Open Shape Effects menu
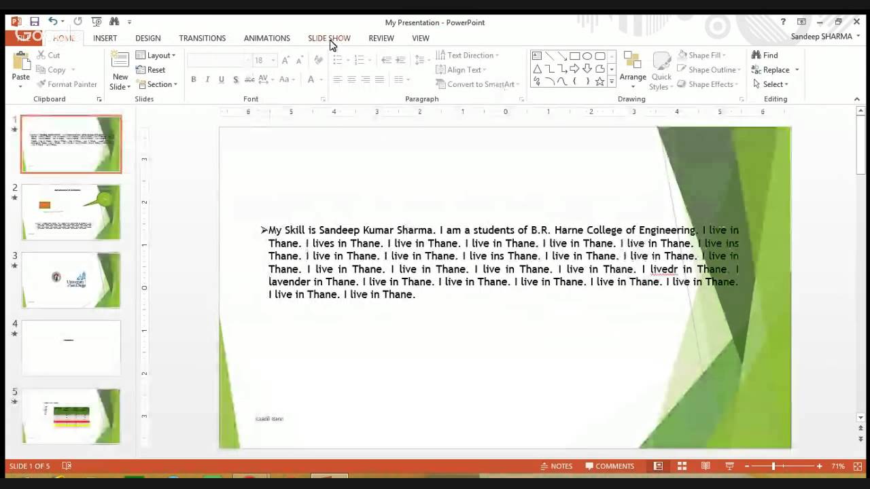Image resolution: width=870 pixels, height=489 pixels. 708,84
